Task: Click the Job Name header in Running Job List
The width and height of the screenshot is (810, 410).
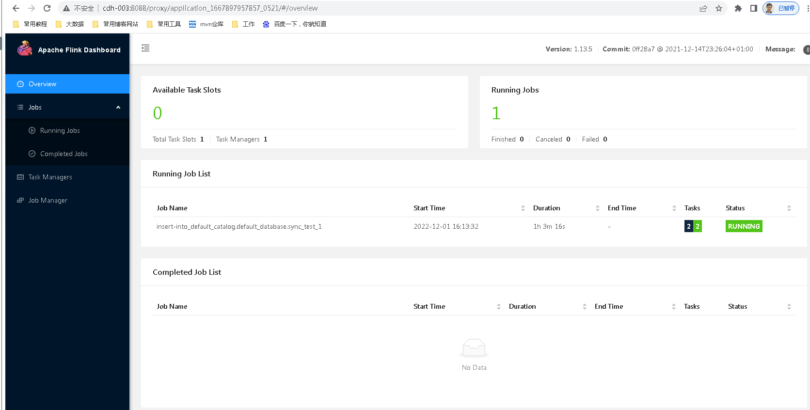Action: [x=172, y=208]
